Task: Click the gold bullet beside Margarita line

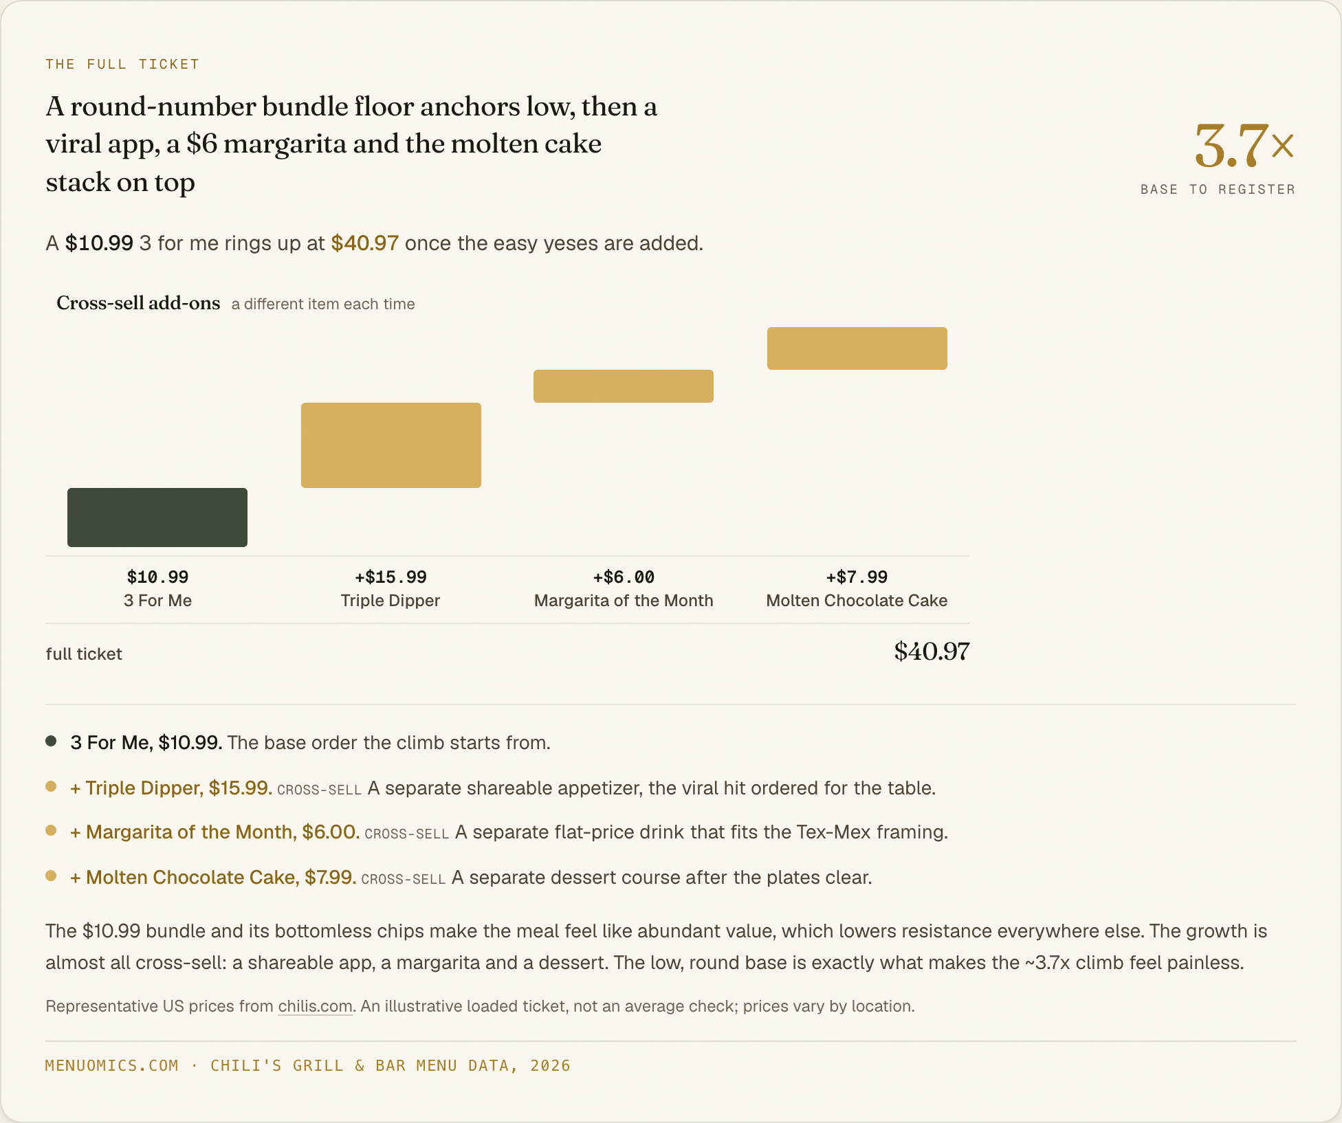Action: pos(51,830)
